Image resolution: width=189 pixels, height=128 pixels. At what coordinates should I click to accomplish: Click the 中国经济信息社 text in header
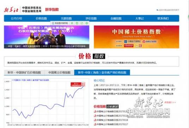tap(32, 8)
